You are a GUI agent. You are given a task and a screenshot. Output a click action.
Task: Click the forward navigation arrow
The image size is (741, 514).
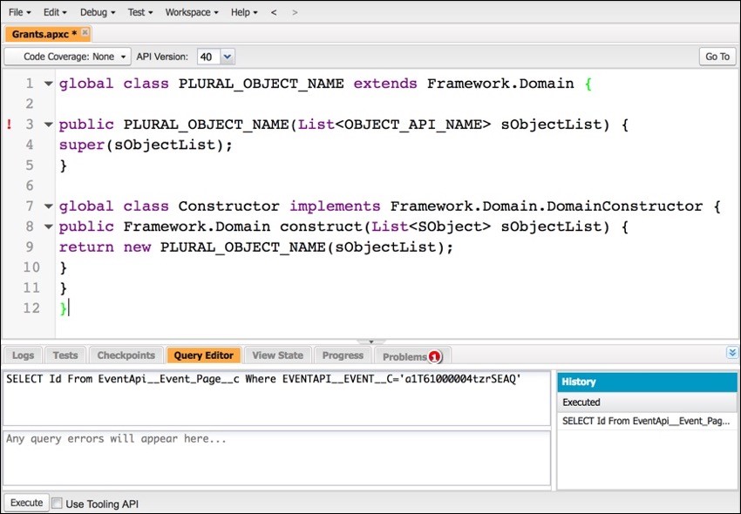296,12
